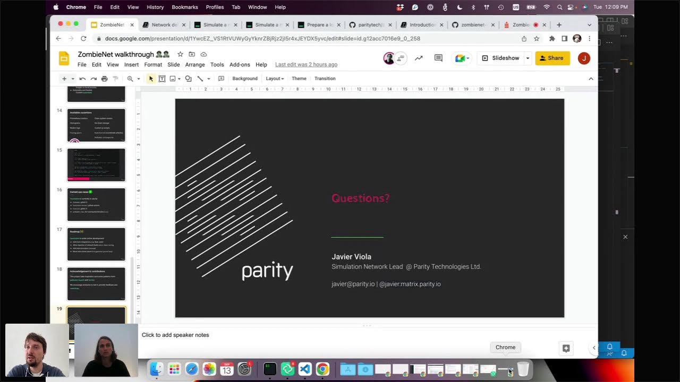Image resolution: width=680 pixels, height=382 pixels.
Task: Open comment history
Action: [x=438, y=58]
